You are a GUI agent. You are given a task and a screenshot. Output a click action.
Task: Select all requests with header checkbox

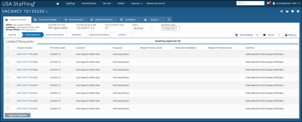[8, 48]
